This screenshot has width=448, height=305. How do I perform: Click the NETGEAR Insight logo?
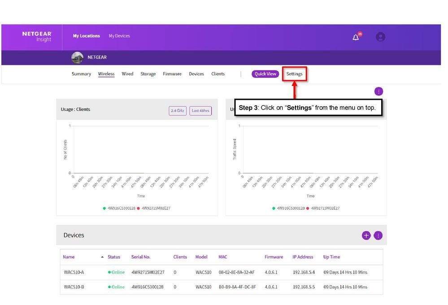pyautogui.click(x=37, y=37)
